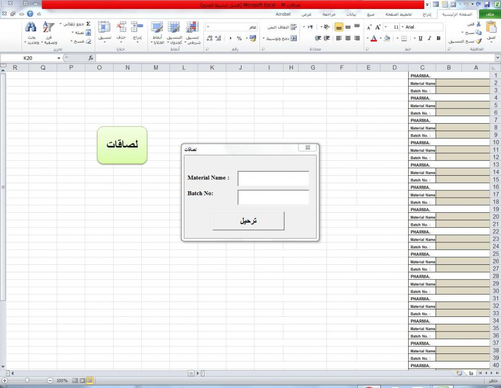The height and width of the screenshot is (388, 501).
Task: Open the File (ملف) tab
Action: 489,15
